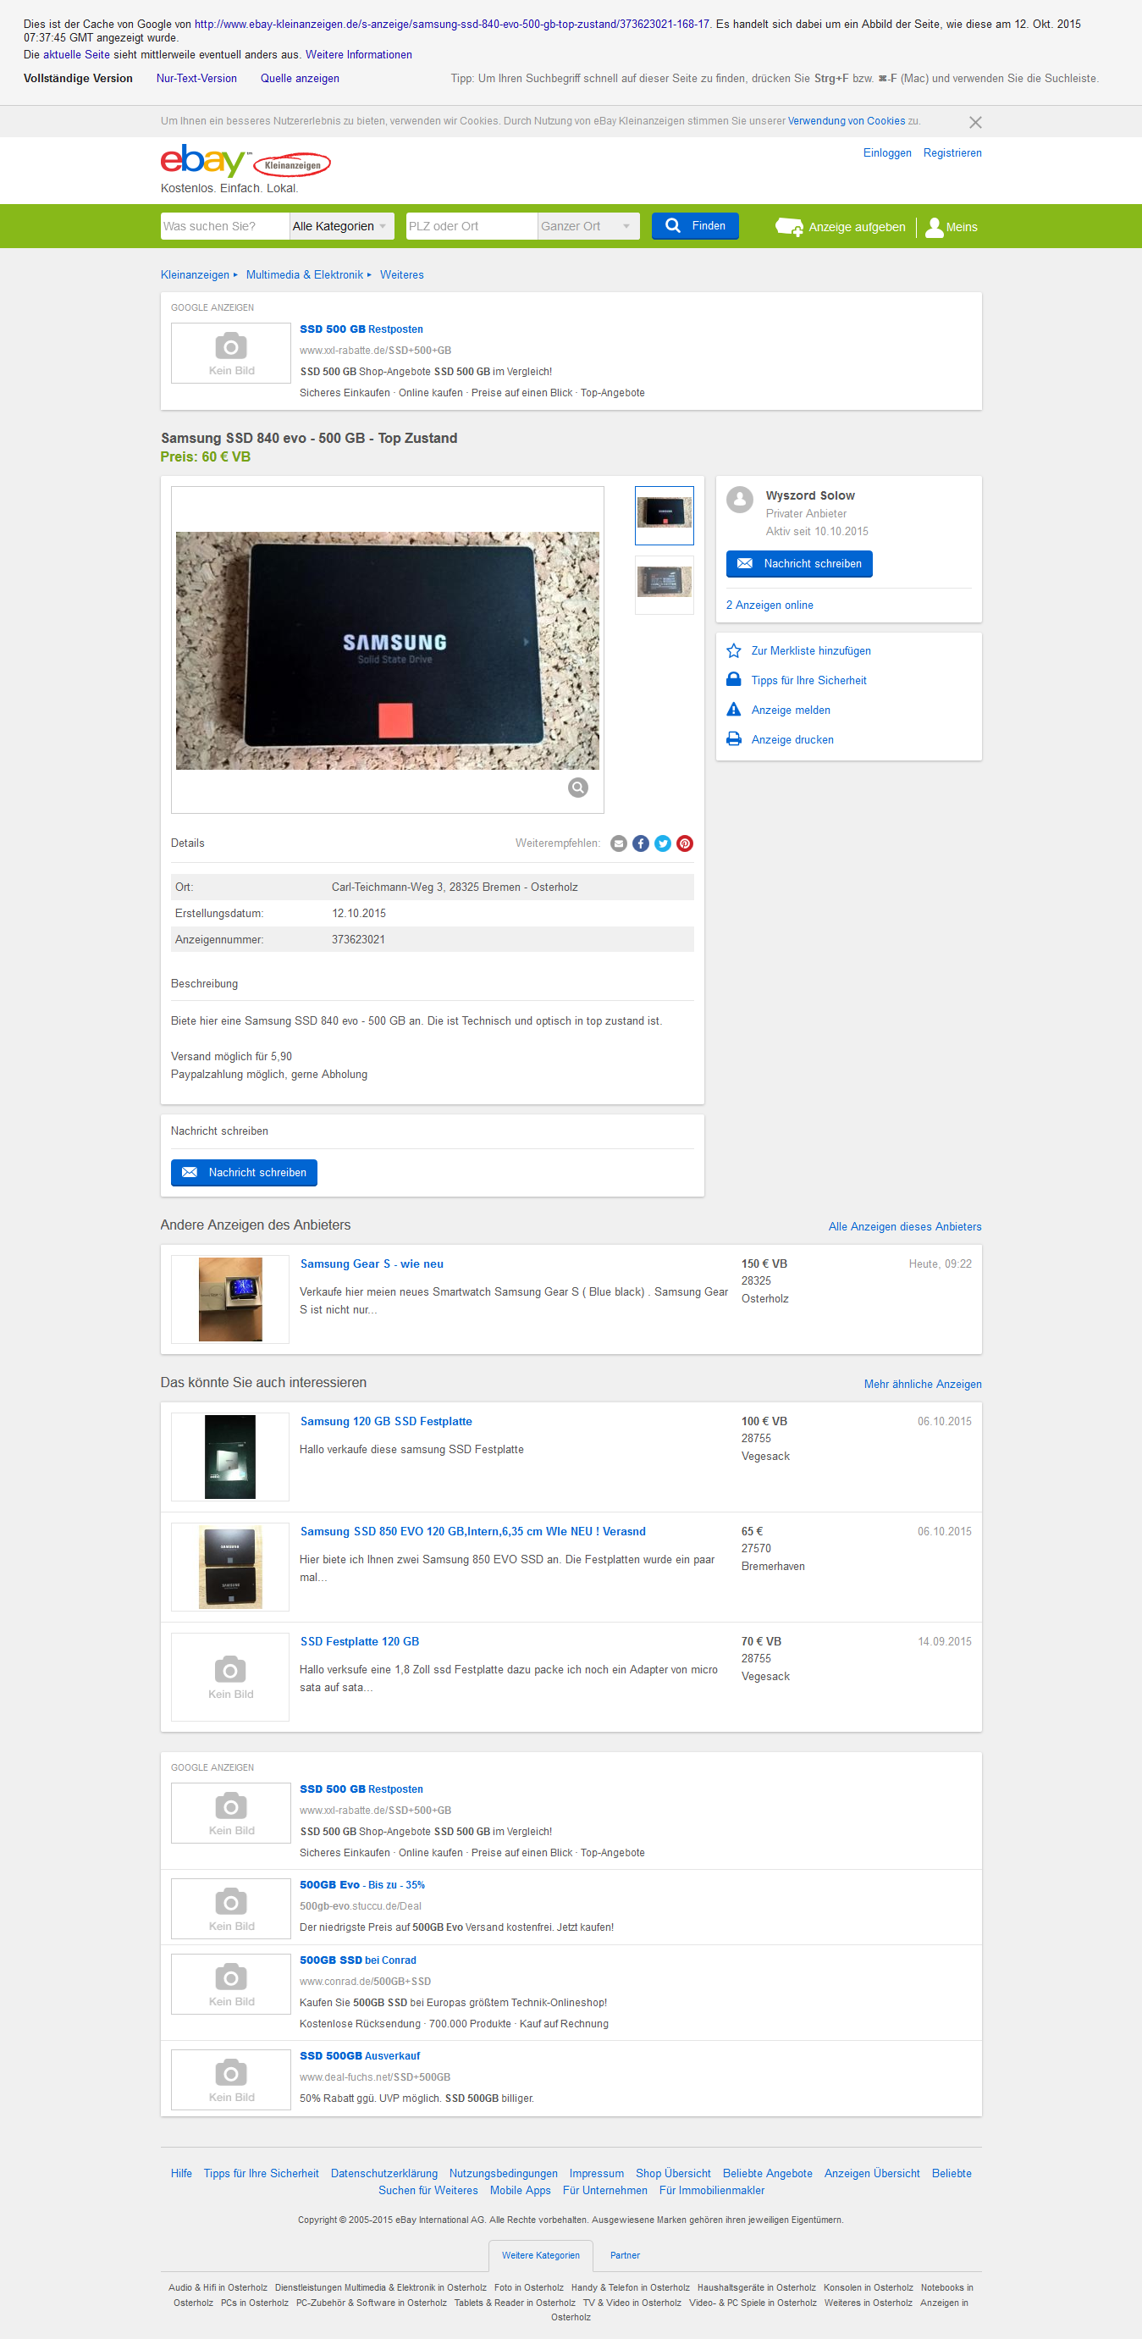
Task: Click the Finden search button
Action: [x=695, y=226]
